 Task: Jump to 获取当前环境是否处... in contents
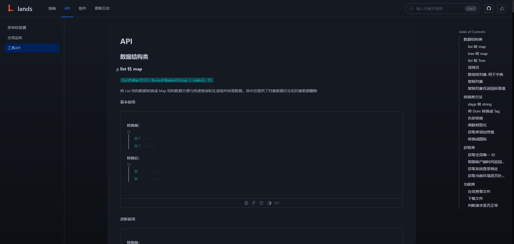point(486,176)
